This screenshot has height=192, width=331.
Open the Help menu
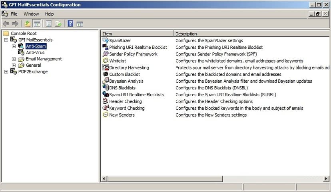pos(50,14)
